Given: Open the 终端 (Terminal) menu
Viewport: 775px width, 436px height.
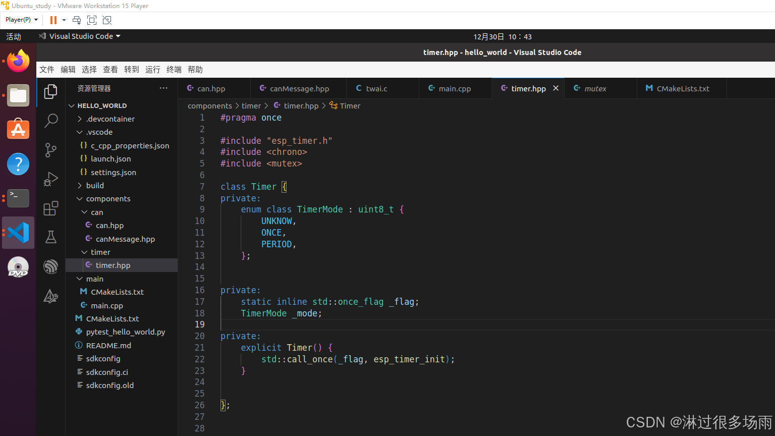Looking at the screenshot, I should (x=174, y=70).
